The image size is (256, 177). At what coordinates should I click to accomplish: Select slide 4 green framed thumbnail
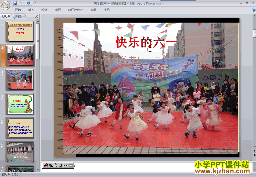tap(20, 104)
